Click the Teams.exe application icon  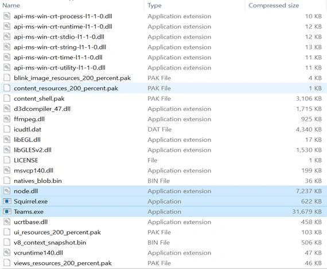point(7,212)
